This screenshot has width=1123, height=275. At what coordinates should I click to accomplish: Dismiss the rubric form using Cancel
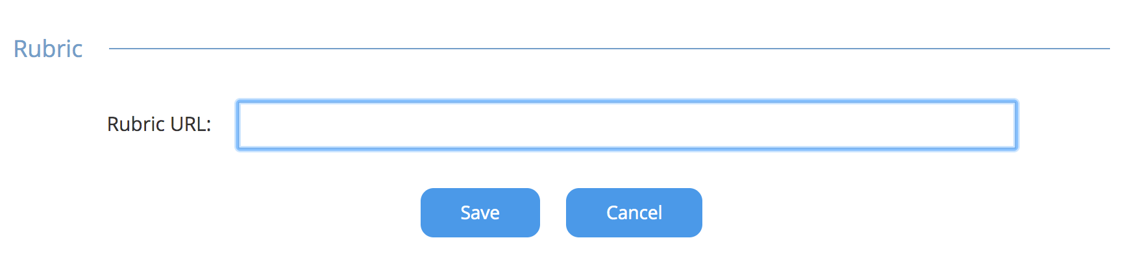click(x=634, y=213)
